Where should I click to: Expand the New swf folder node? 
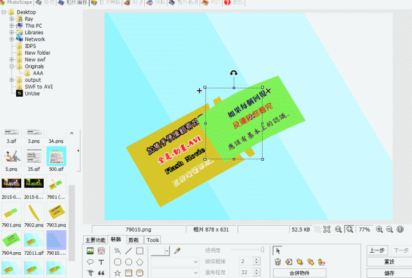[x=12, y=59]
